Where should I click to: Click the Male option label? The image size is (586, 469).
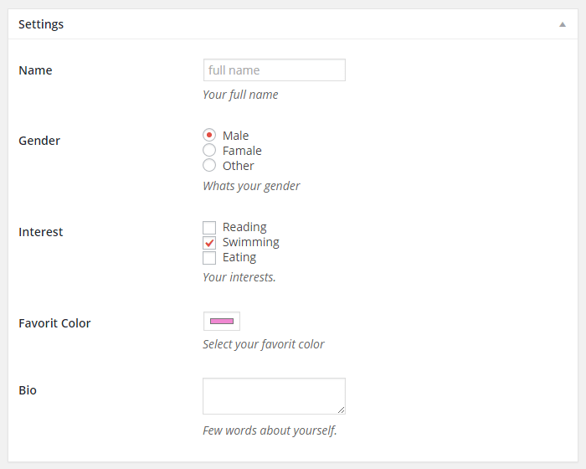pos(235,136)
